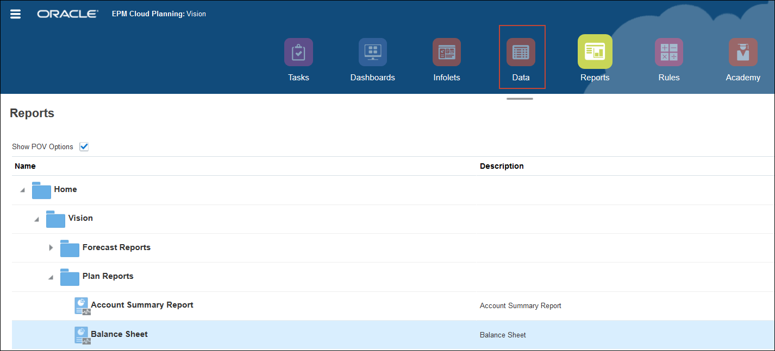
Task: Collapse the Home folder
Action: click(x=22, y=190)
